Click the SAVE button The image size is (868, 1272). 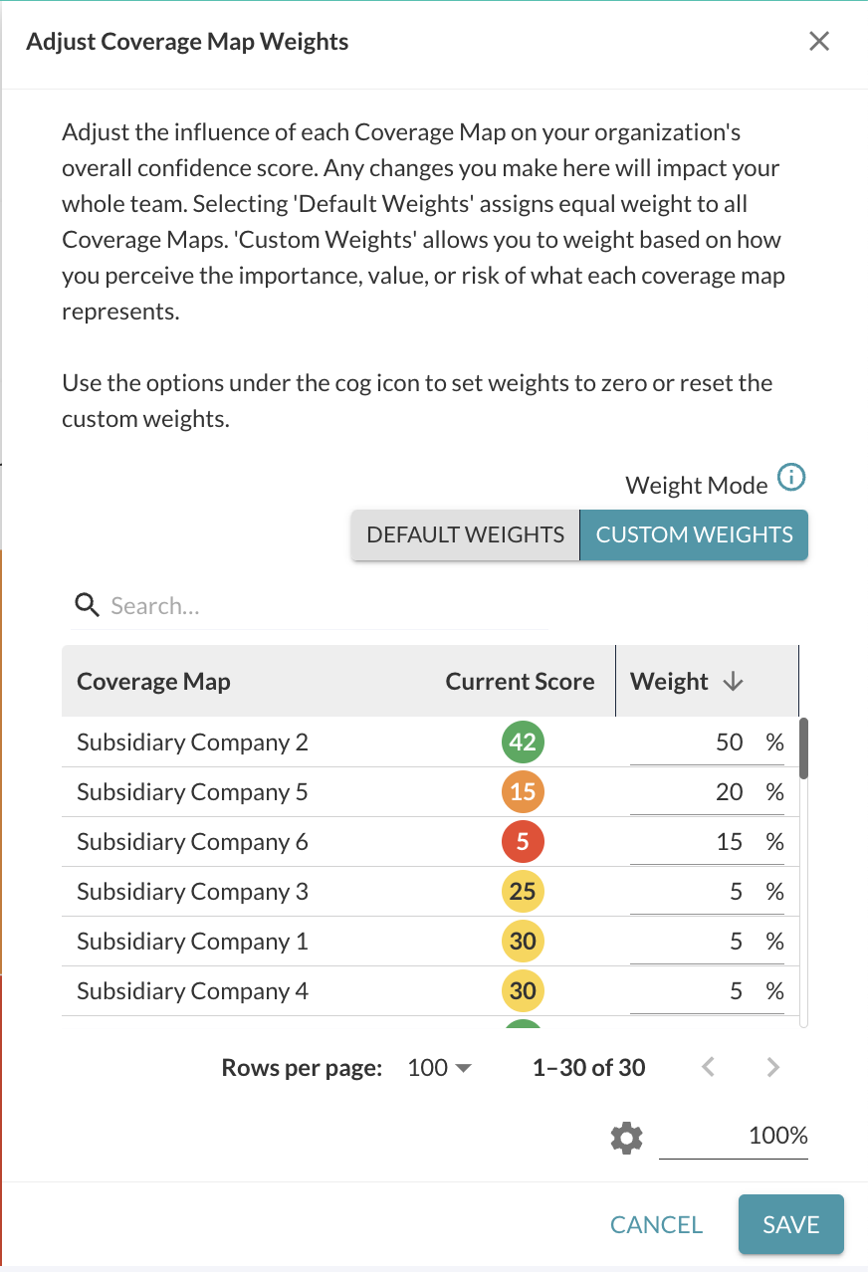(790, 1224)
